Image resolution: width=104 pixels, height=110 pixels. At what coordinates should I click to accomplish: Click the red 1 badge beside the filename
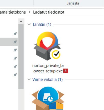click(66, 71)
